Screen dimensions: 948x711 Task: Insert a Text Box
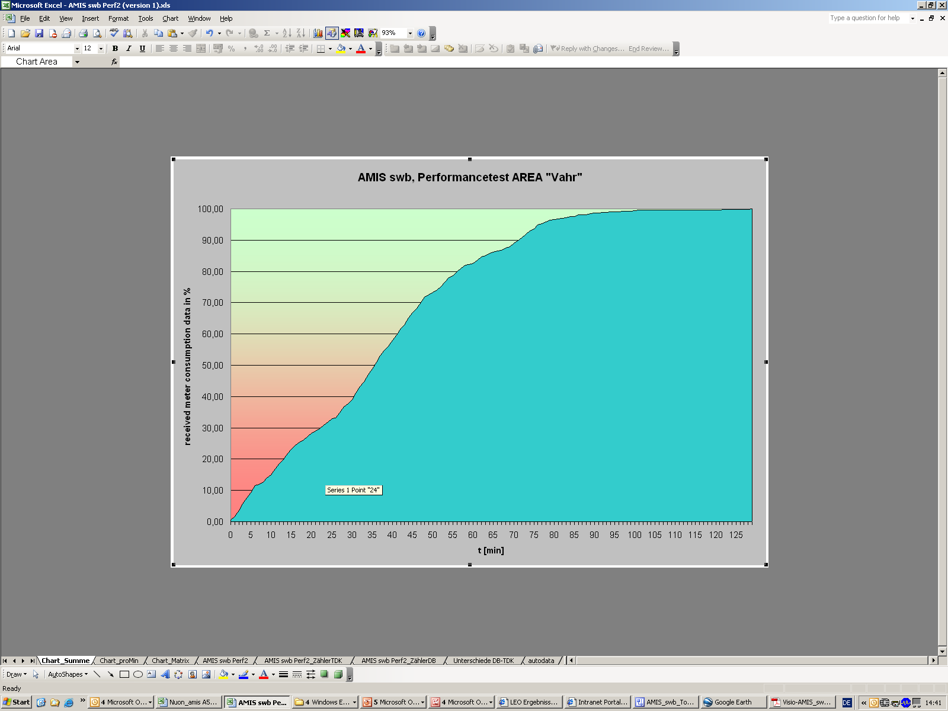click(x=152, y=674)
